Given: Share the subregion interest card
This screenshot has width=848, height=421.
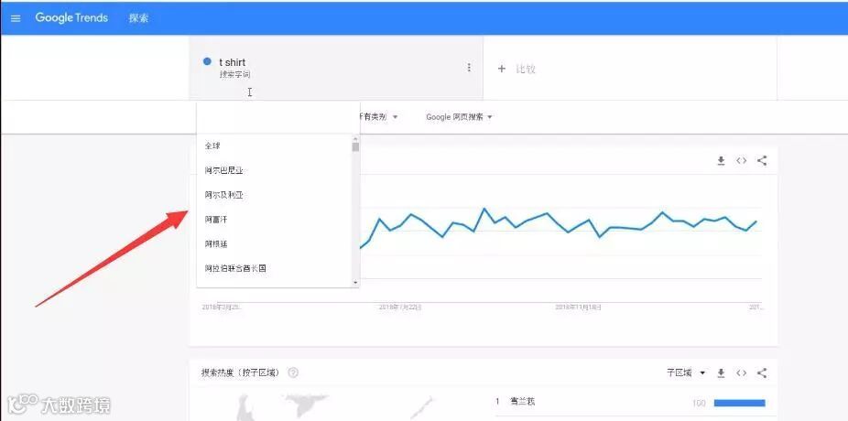Looking at the screenshot, I should (762, 372).
